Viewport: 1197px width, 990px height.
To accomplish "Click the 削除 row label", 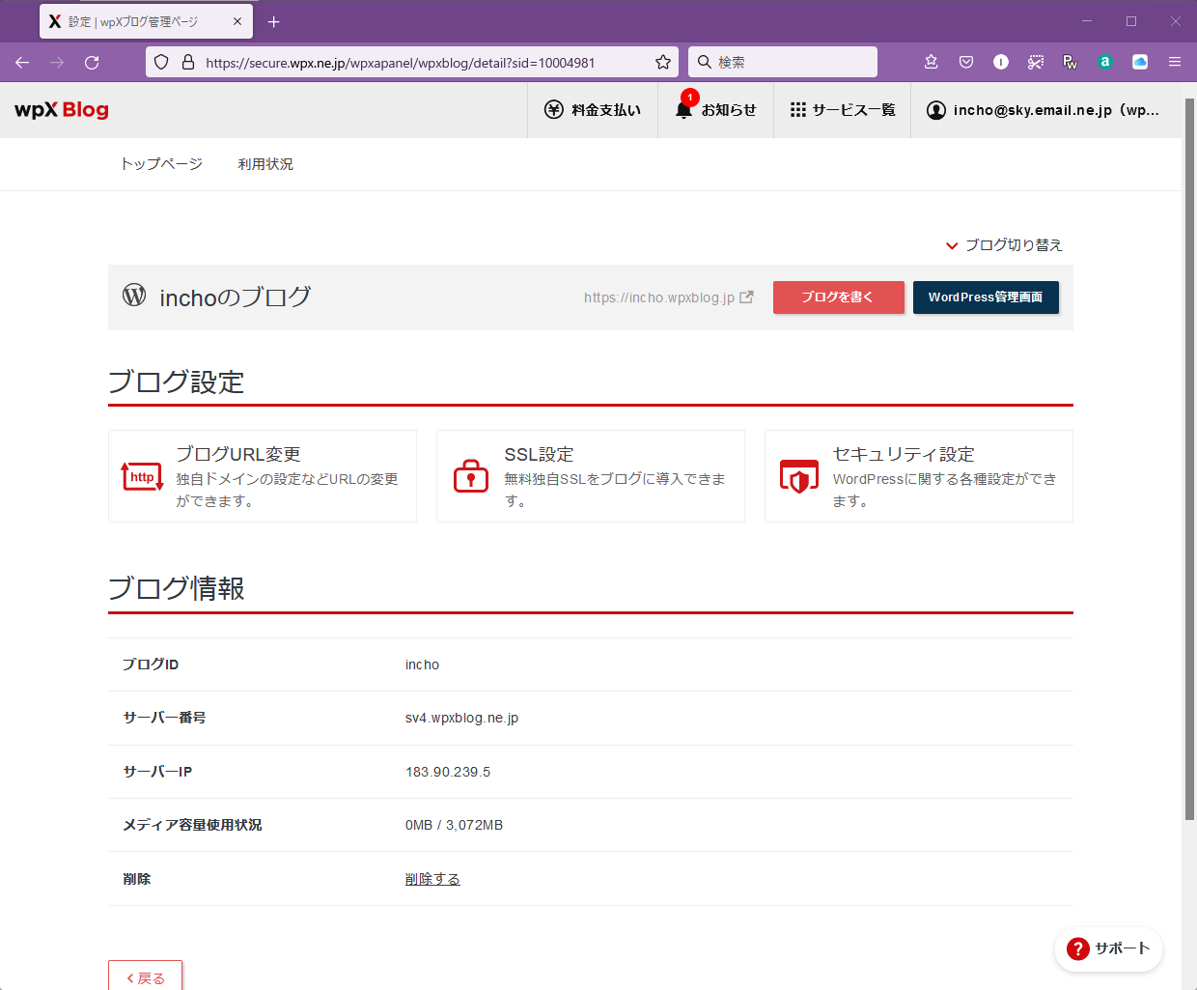I will (137, 879).
